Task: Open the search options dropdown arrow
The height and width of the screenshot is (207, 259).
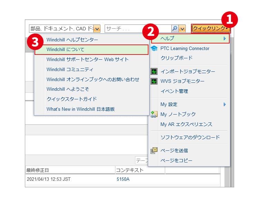Action: coord(182,29)
